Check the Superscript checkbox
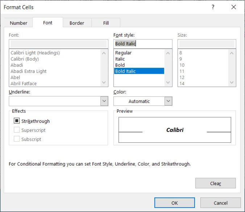 click(x=17, y=130)
